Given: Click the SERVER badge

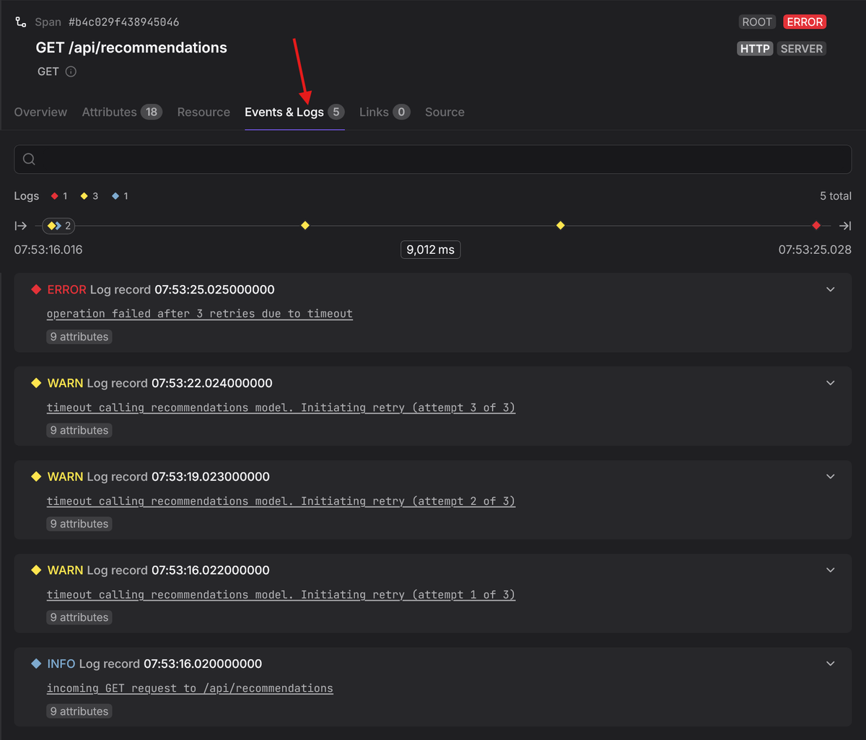Looking at the screenshot, I should 801,48.
